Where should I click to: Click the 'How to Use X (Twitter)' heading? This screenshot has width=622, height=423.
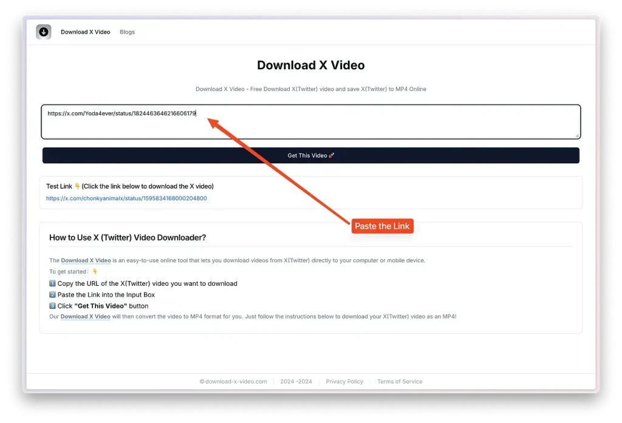pyautogui.click(x=128, y=237)
